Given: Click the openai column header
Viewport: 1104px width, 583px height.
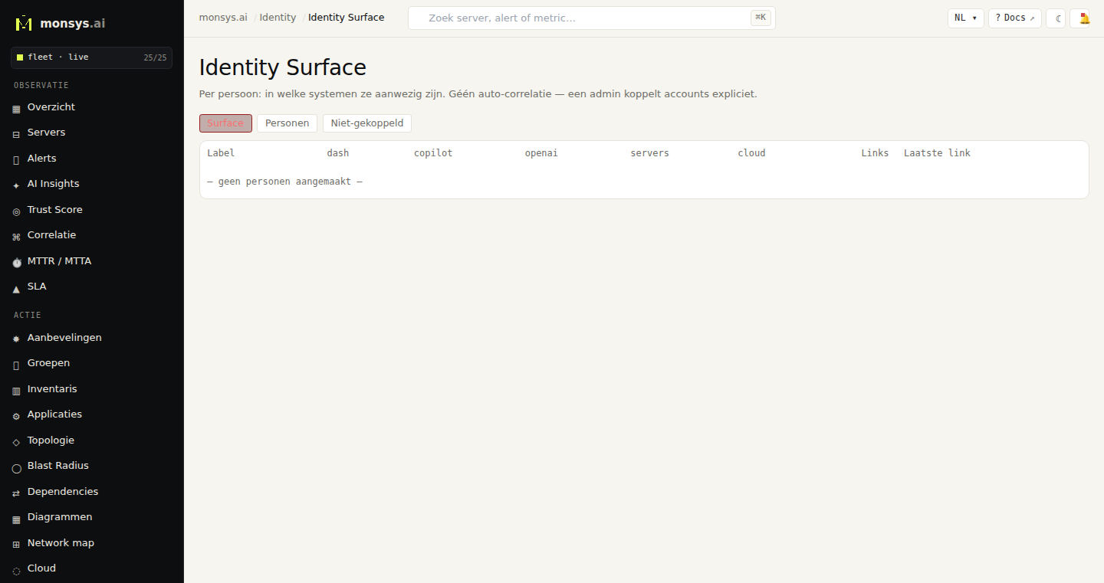Looking at the screenshot, I should click(541, 153).
